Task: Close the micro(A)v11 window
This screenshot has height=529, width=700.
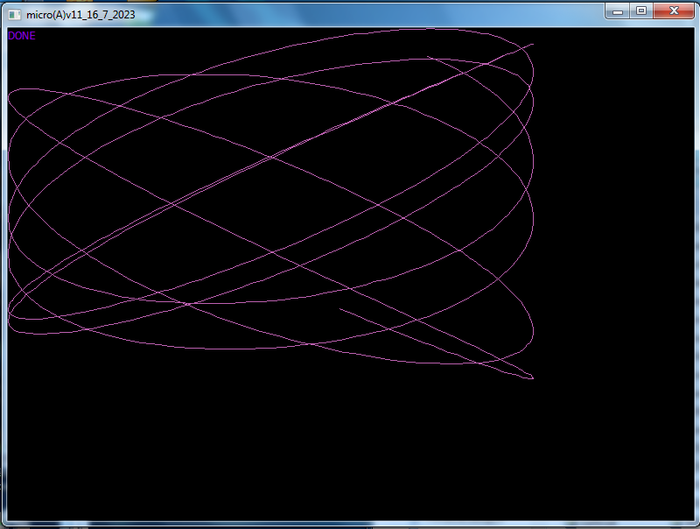Action: coord(674,11)
